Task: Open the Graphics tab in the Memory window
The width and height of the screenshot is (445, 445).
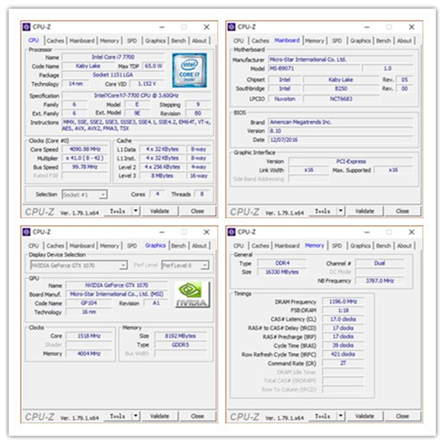Action: pyautogui.click(x=360, y=246)
